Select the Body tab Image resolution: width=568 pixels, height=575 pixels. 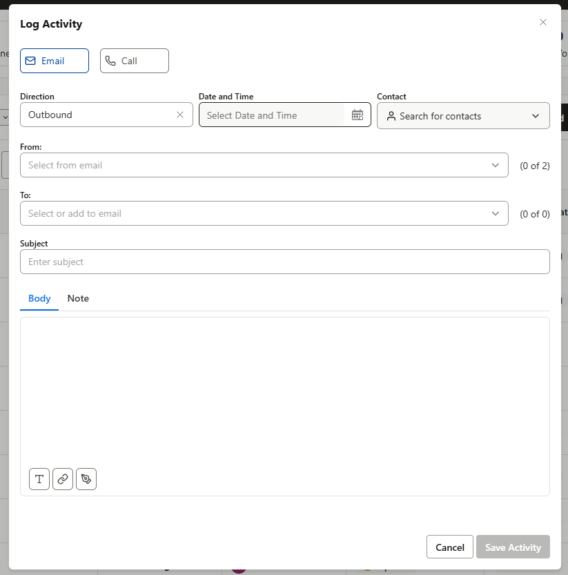tap(39, 298)
